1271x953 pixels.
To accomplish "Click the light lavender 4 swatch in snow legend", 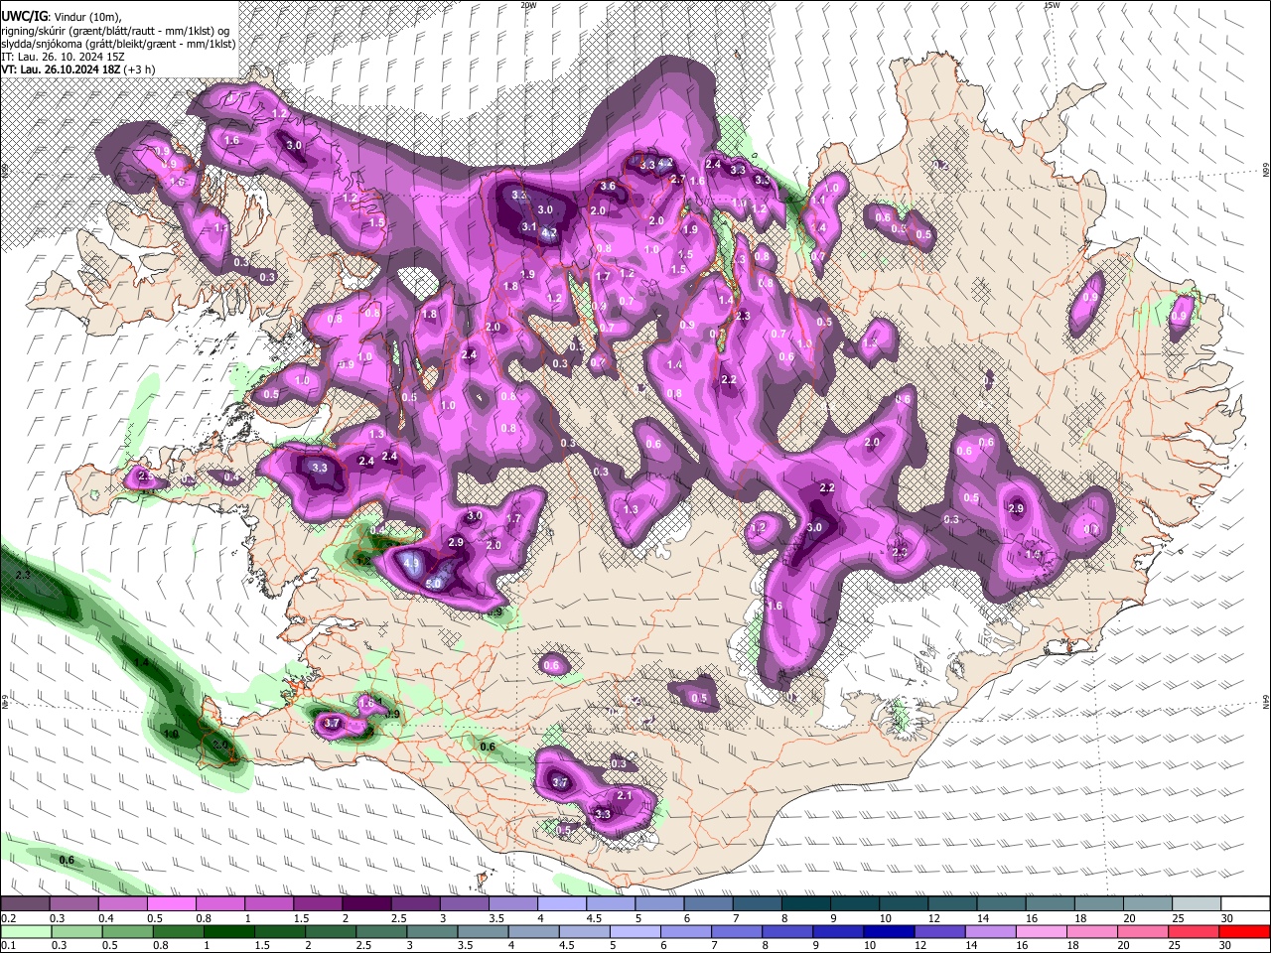I will 562,903.
